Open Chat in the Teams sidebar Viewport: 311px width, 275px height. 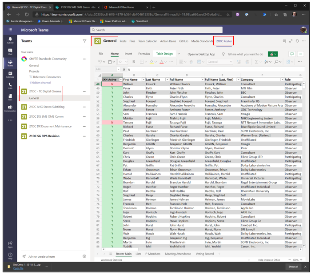(x=10, y=52)
